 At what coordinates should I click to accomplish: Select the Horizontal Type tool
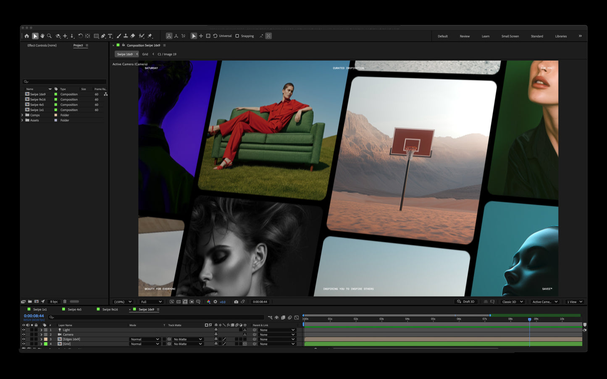point(110,36)
